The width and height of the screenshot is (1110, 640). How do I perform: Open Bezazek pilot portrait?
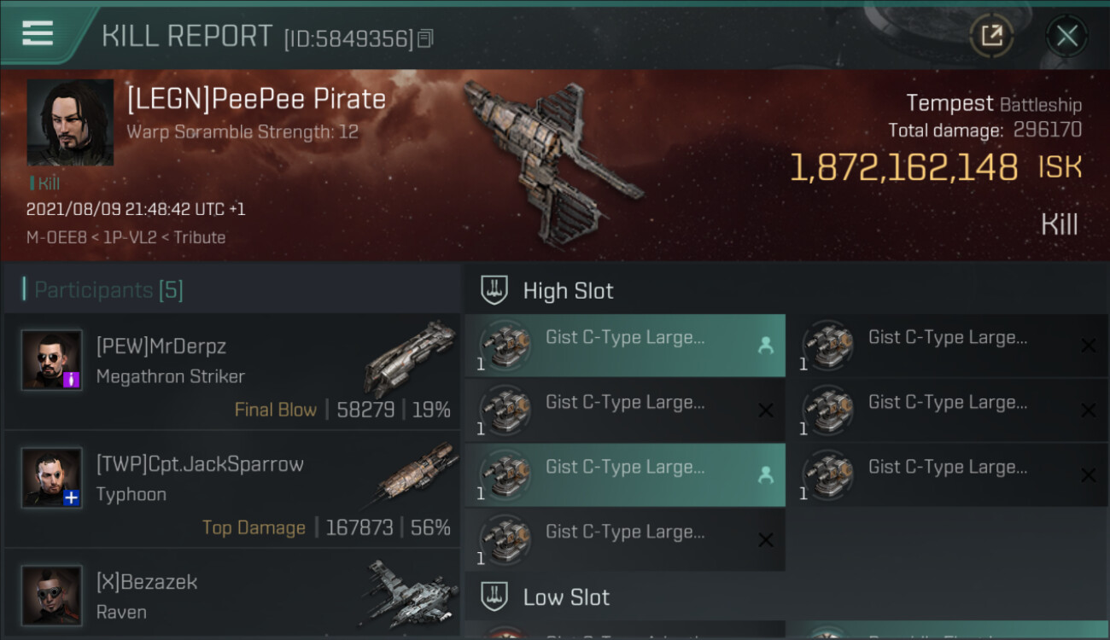(52, 594)
